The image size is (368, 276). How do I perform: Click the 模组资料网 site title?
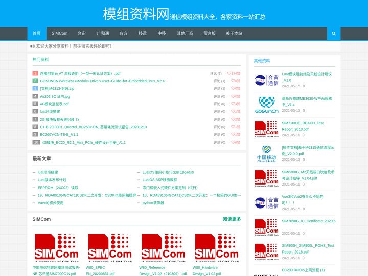136,14
